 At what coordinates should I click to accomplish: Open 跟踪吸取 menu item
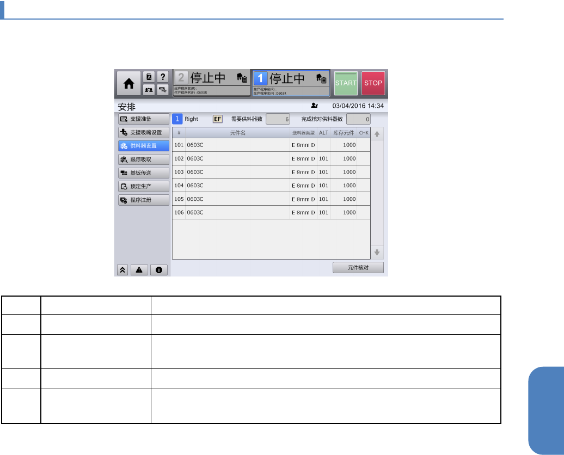click(x=144, y=159)
